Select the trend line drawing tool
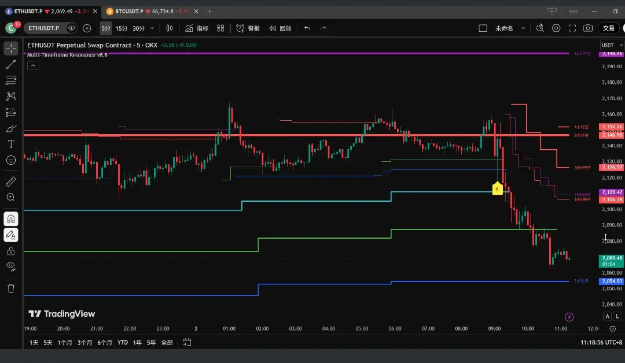The image size is (625, 363). tap(11, 65)
